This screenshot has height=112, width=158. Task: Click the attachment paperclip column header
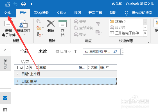pos(31,67)
